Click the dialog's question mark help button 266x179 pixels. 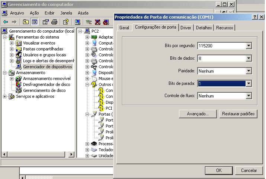[255, 17]
